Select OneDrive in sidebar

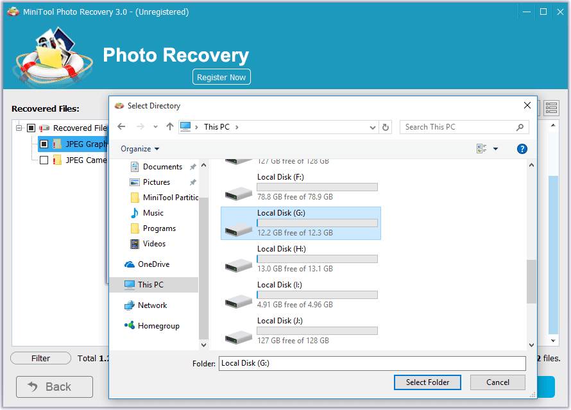tap(154, 264)
